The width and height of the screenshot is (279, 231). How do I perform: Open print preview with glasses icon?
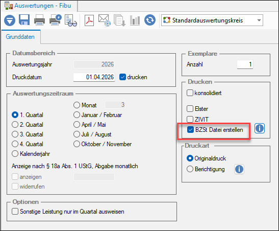tap(70, 20)
